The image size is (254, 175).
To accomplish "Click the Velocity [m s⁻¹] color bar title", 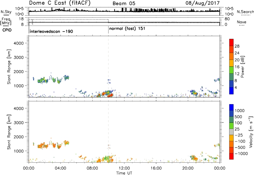I will coord(251,132).
